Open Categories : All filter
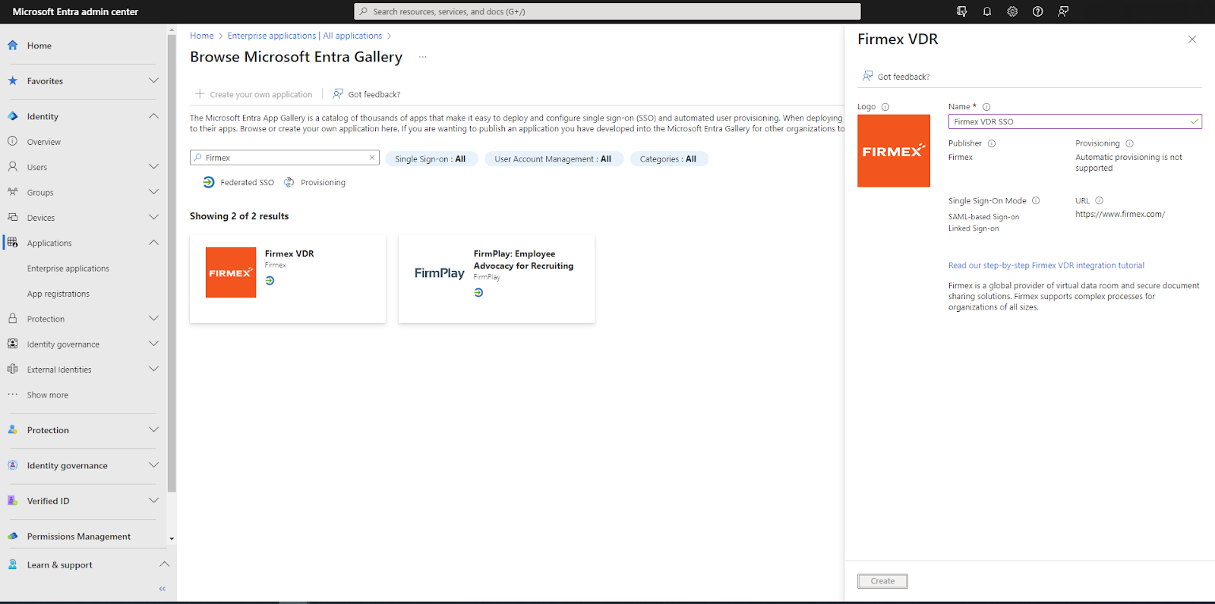 [669, 159]
